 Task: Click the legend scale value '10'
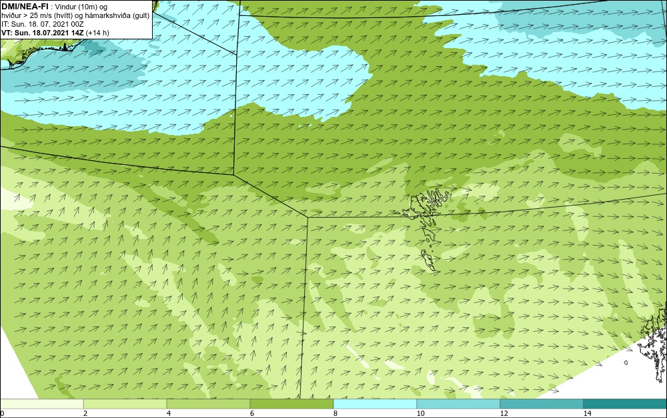tap(420, 414)
